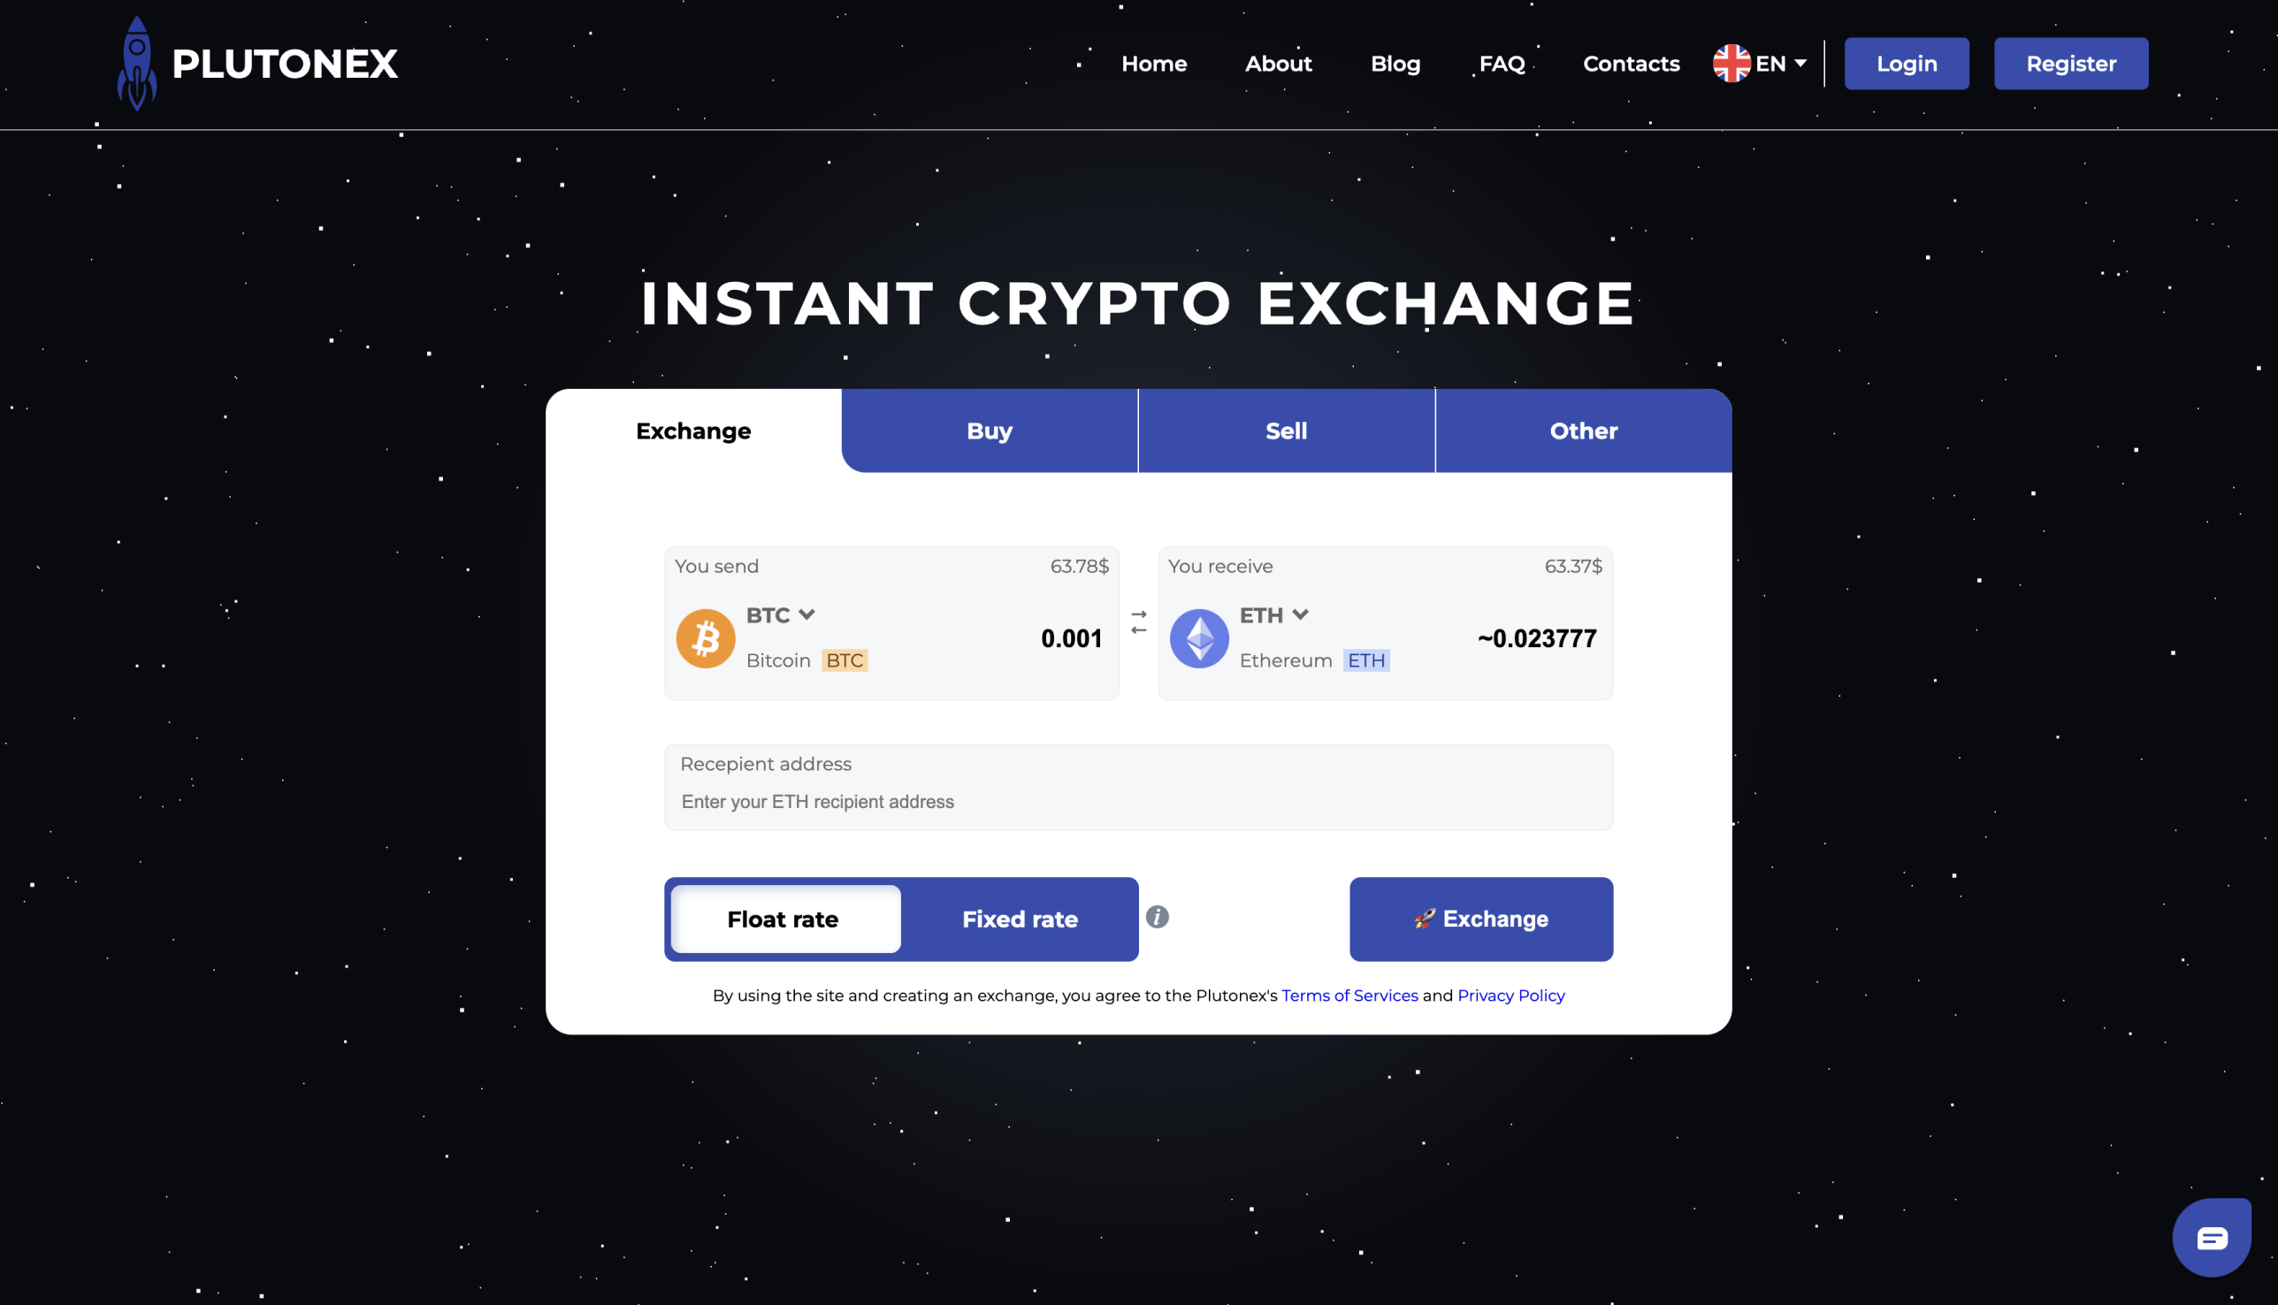Viewport: 2278px width, 1305px height.
Task: Select the Buy tab
Action: [x=989, y=431]
